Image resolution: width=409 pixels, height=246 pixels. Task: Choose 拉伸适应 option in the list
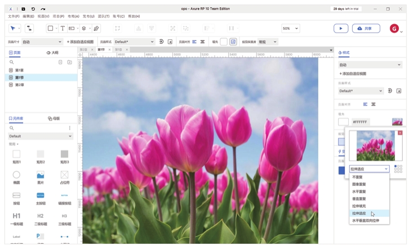click(359, 213)
